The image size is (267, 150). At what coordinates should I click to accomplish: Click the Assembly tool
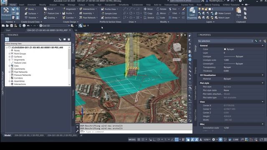86,13
